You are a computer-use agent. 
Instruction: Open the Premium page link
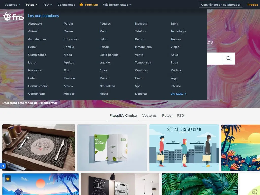[91, 5]
